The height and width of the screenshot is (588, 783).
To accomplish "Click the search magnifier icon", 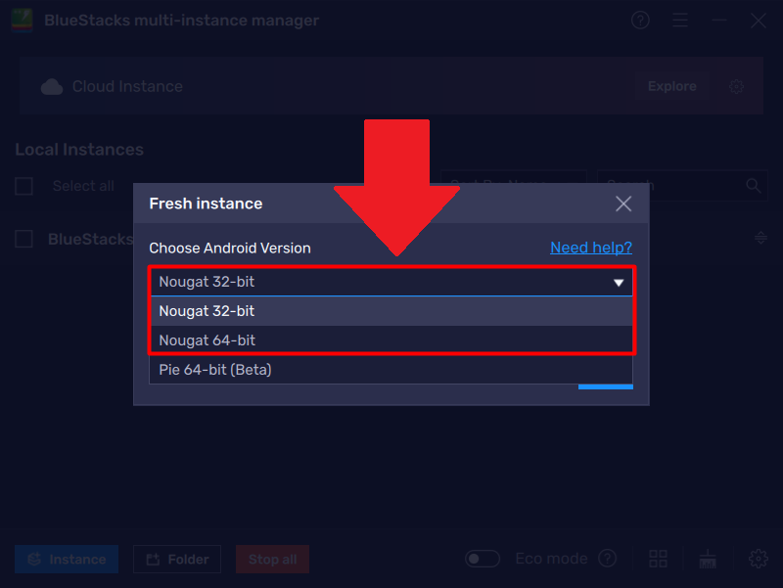I will tap(754, 186).
